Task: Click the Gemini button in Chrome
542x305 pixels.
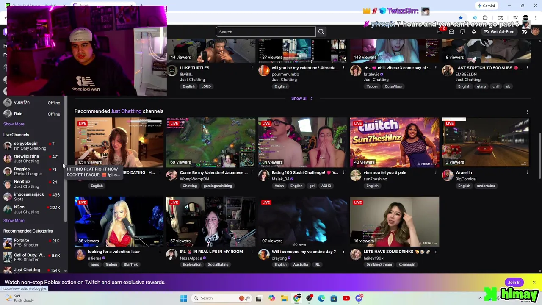Action: click(486, 6)
